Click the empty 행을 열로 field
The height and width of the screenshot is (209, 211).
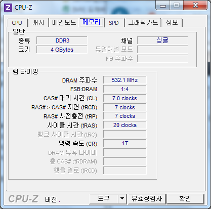pos(125,171)
